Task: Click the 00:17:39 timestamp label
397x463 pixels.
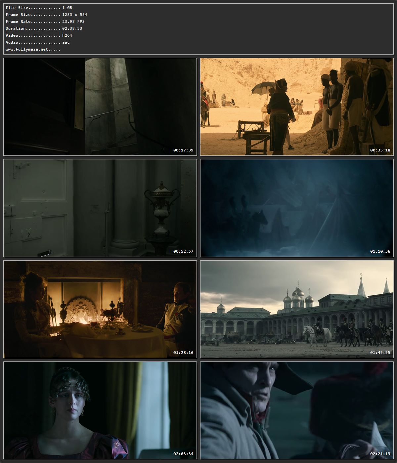Action: pyautogui.click(x=183, y=150)
